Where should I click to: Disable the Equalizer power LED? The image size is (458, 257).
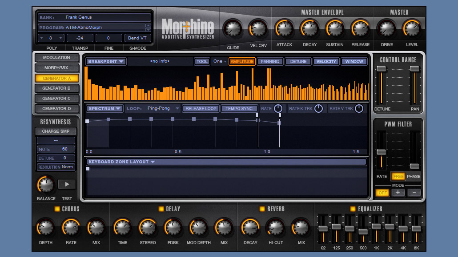coord(353,209)
